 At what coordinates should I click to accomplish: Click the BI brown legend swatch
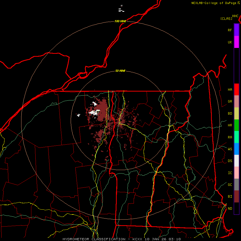(236, 197)
